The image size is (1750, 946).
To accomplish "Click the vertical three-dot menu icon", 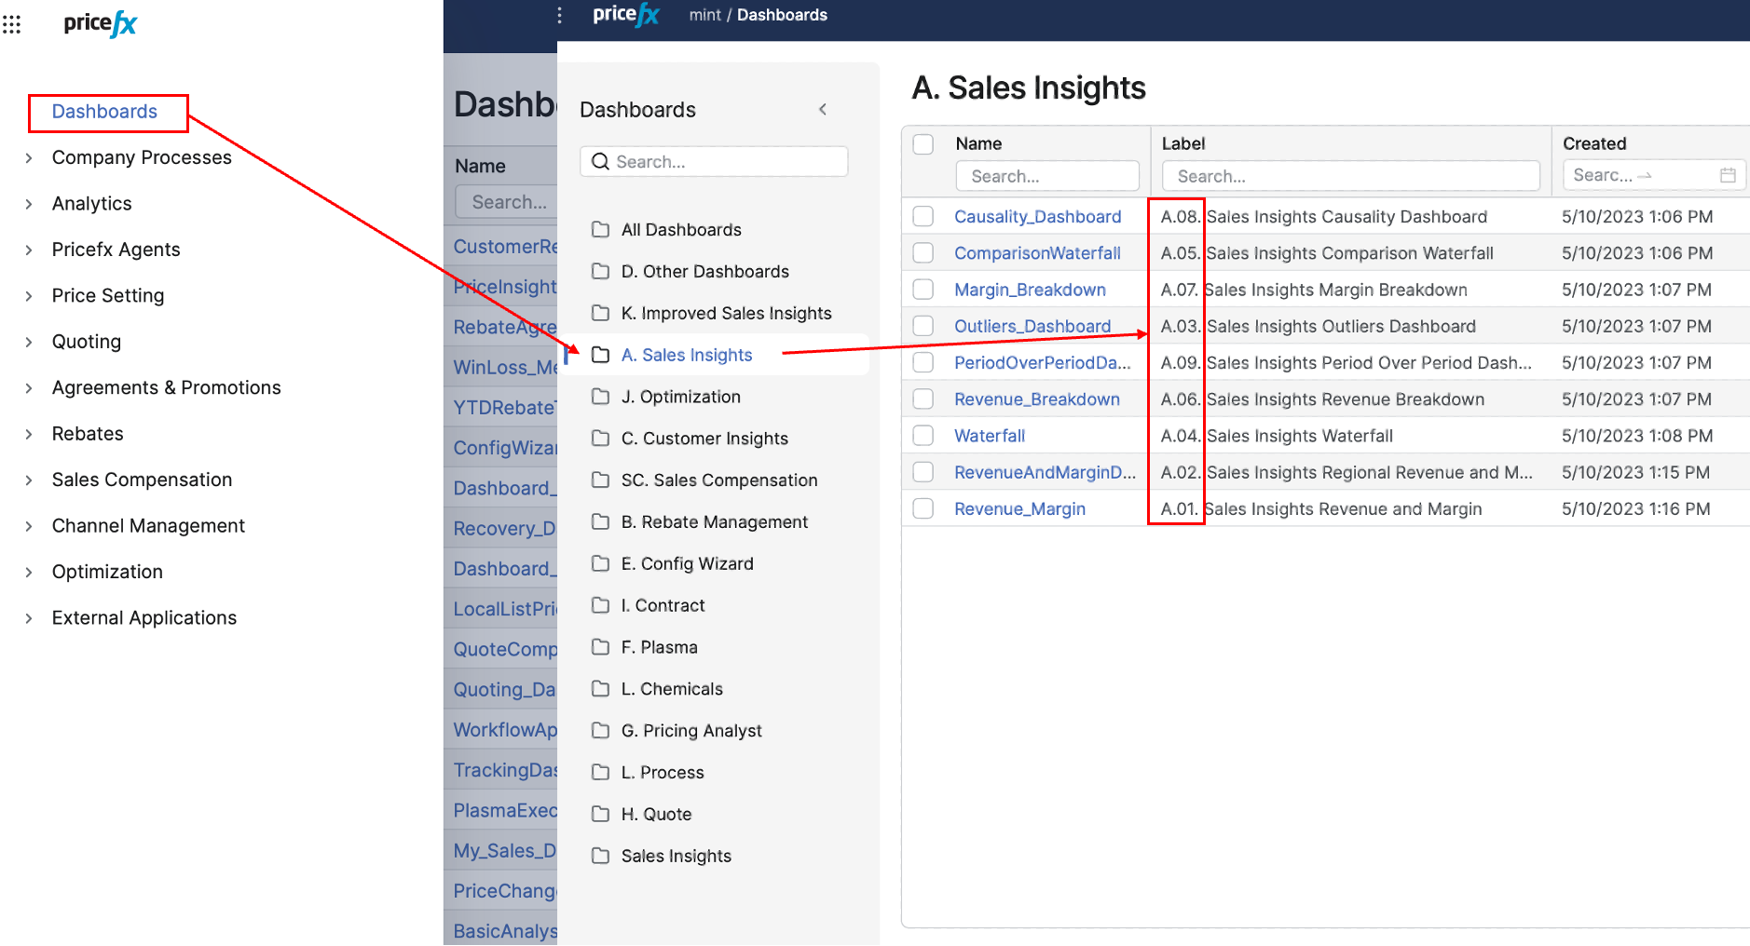I will 559,15.
